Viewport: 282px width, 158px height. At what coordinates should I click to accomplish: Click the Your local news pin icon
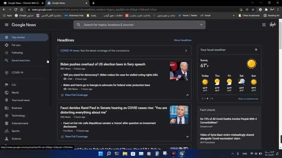tap(7, 100)
